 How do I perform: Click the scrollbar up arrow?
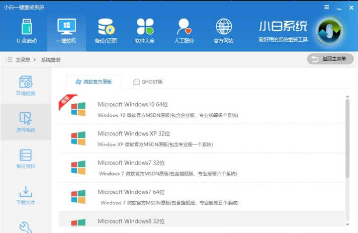pos(347,97)
